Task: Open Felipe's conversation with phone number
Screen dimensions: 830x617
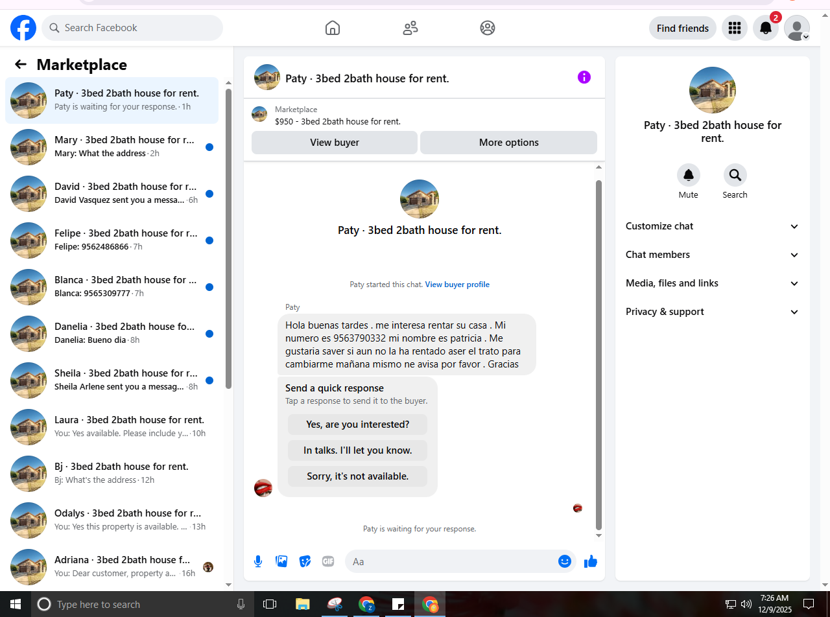Action: coord(112,240)
